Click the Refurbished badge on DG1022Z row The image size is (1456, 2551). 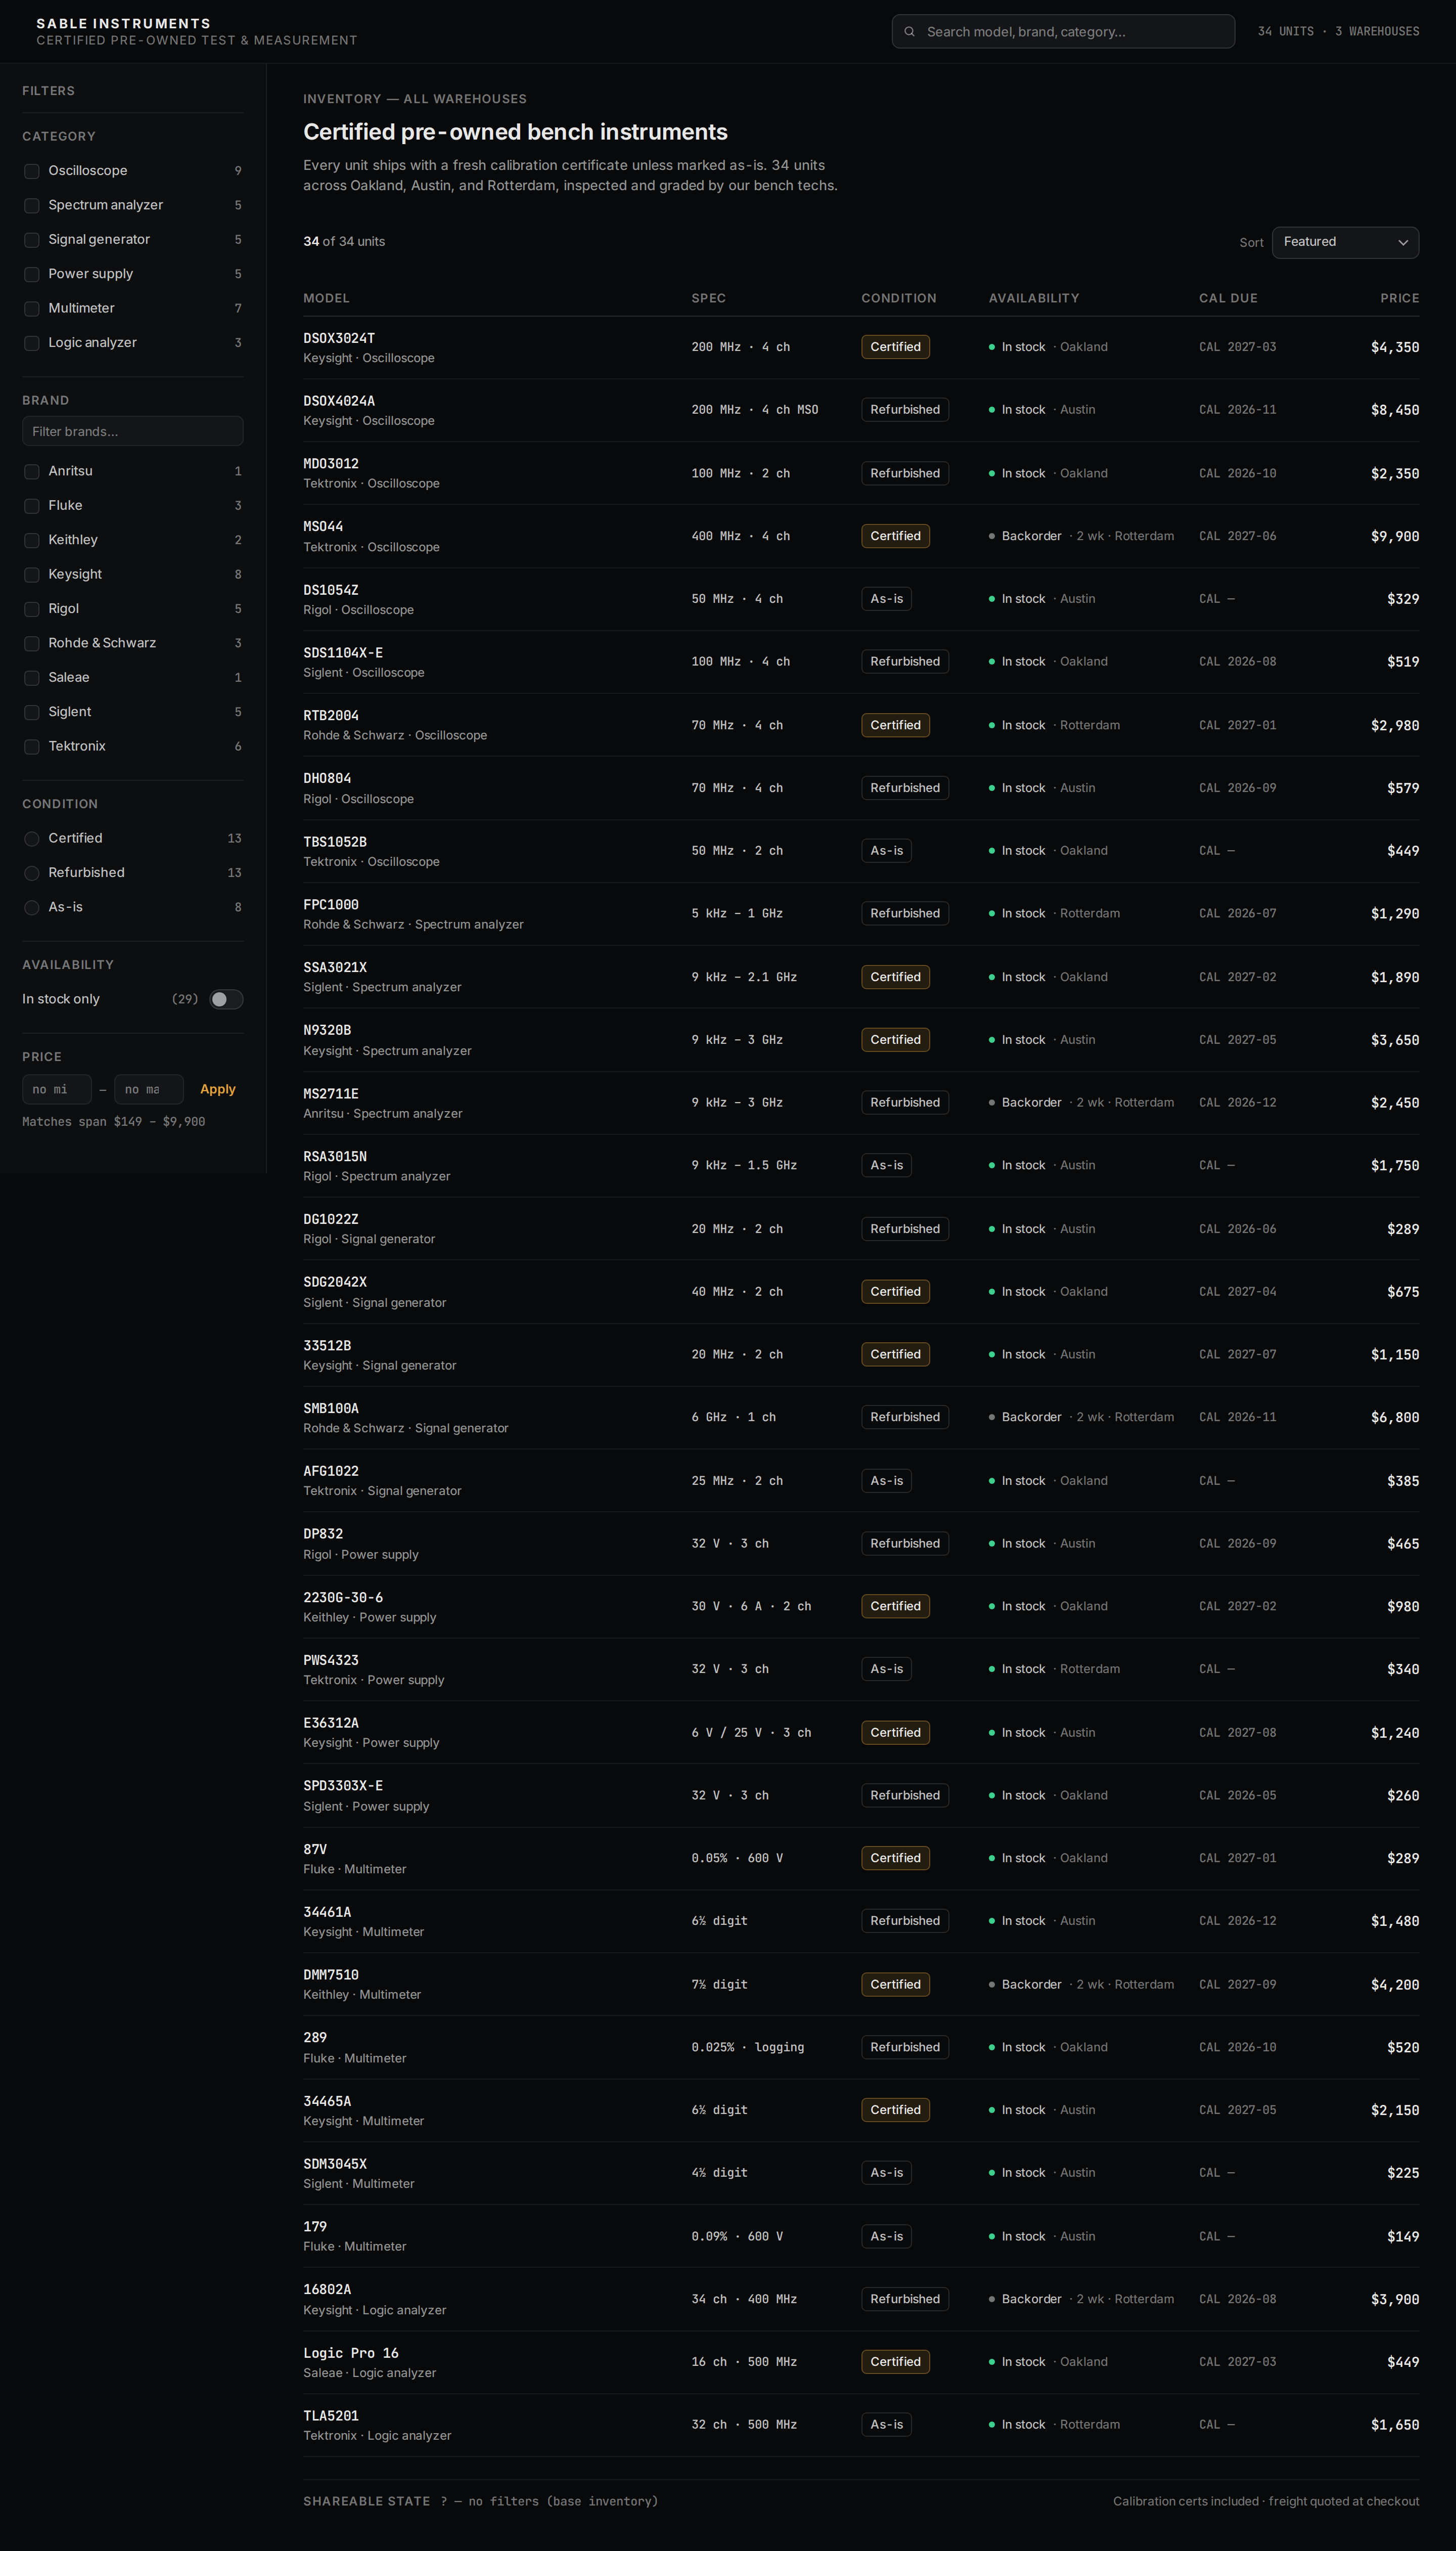coord(905,1228)
